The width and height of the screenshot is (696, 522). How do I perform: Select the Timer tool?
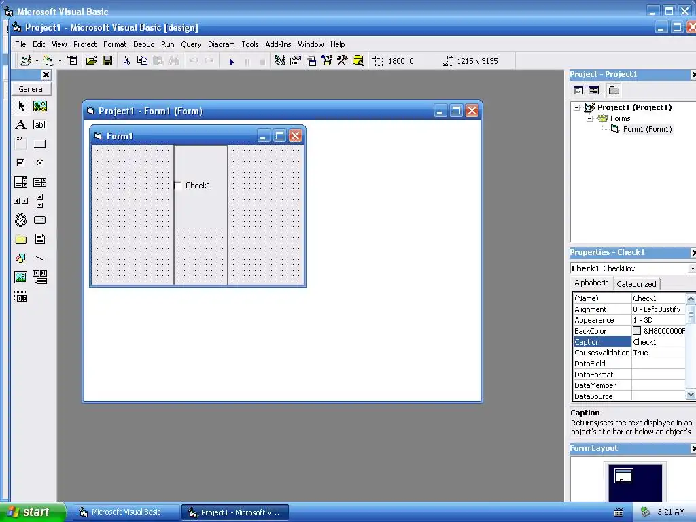(x=21, y=220)
